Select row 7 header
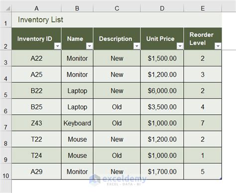The image size is (236, 193). (5, 123)
